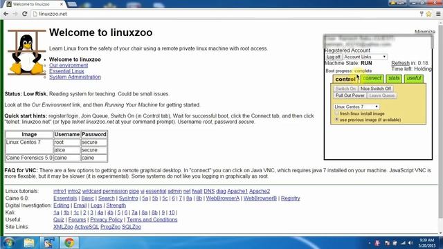Open the permission tutorial link
Screen dimensions: 443x249
coord(115,191)
